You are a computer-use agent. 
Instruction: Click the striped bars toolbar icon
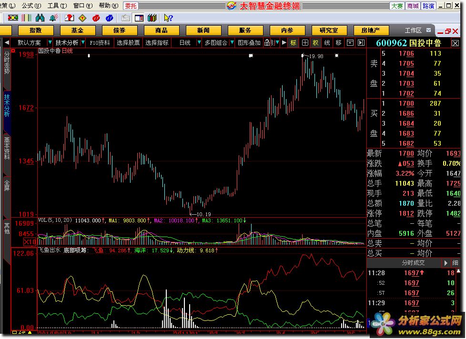[27, 18]
